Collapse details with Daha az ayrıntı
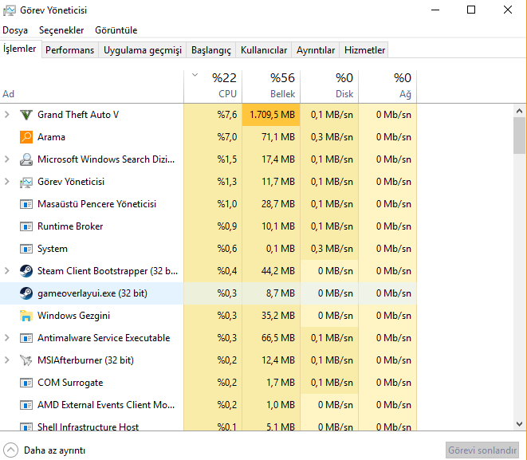Screen dimensions: 527x460 coord(45,450)
